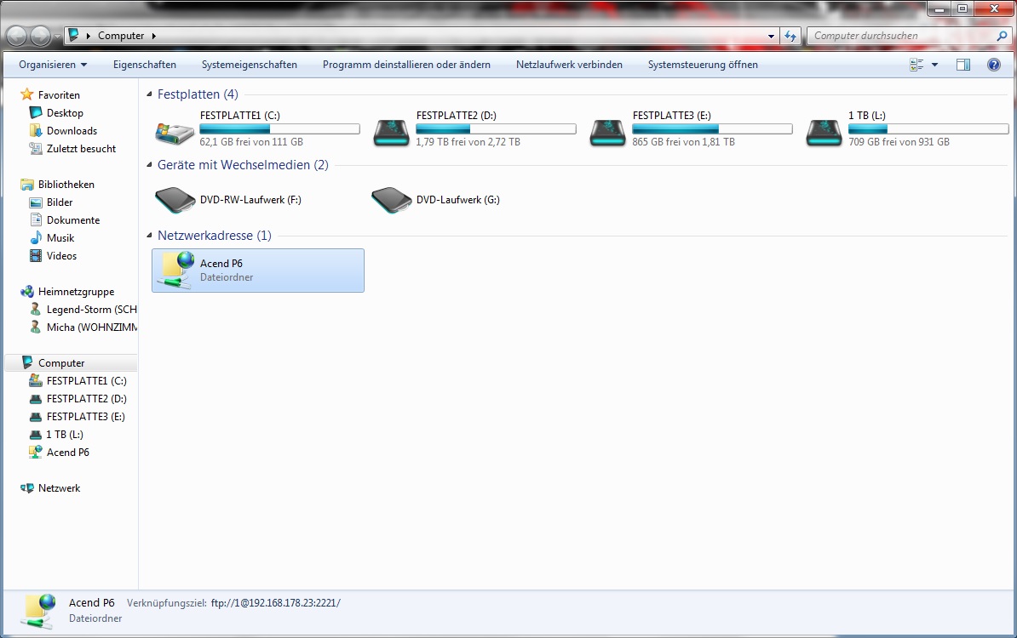This screenshot has height=638, width=1017.
Task: Select the FESTPLATTE3 (E:) drive icon
Action: click(608, 132)
